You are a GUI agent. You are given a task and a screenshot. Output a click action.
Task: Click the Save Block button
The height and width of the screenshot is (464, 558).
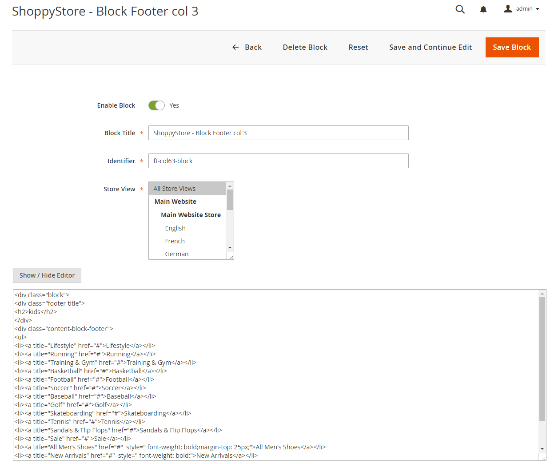pyautogui.click(x=512, y=47)
